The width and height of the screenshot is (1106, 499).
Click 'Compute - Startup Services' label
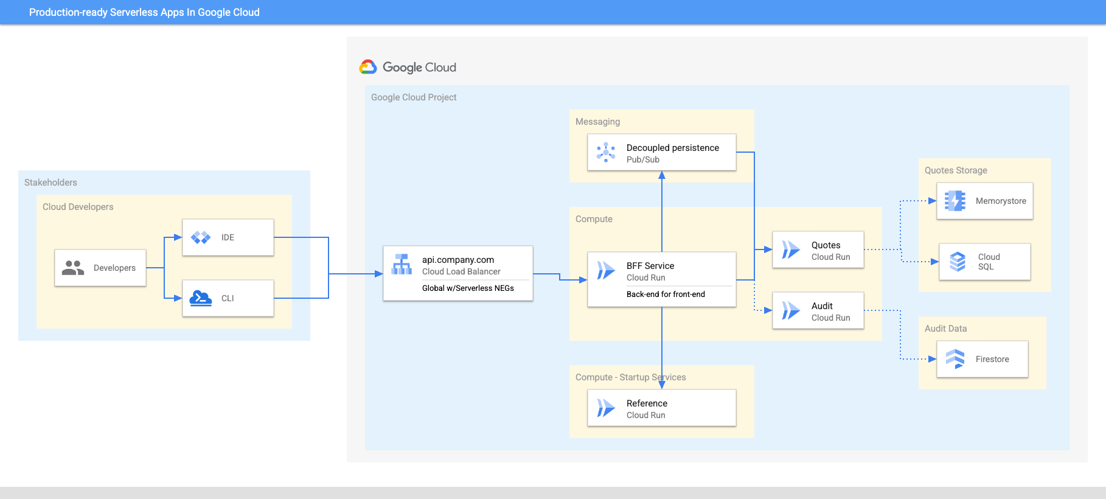click(630, 377)
